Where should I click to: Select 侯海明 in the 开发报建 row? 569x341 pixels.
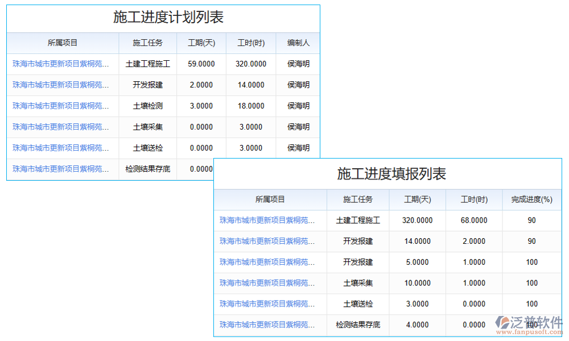[x=298, y=85]
